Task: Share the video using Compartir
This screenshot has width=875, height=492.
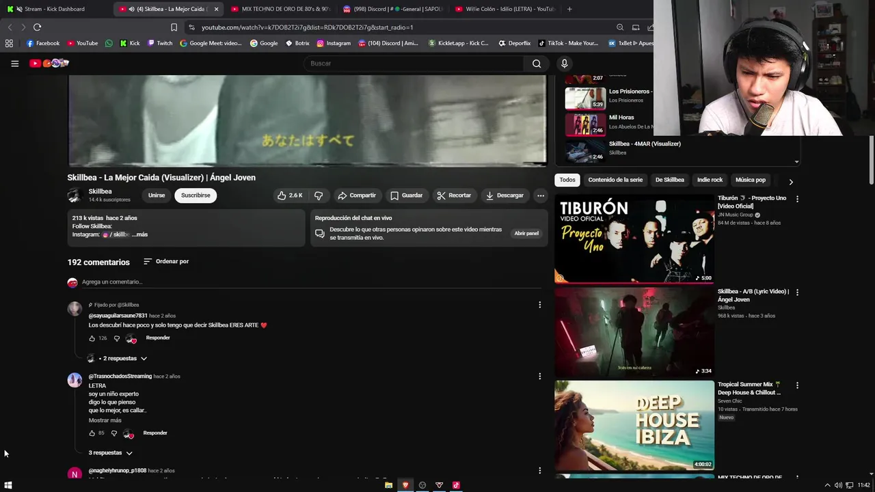Action: click(x=356, y=195)
